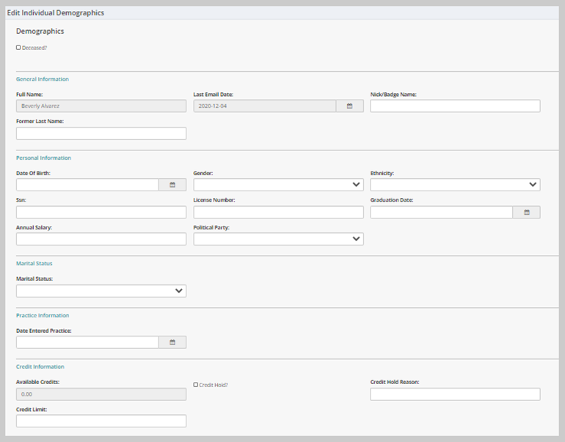The width and height of the screenshot is (565, 442).
Task: Click the Credit Hold Reason field
Action: pos(455,394)
